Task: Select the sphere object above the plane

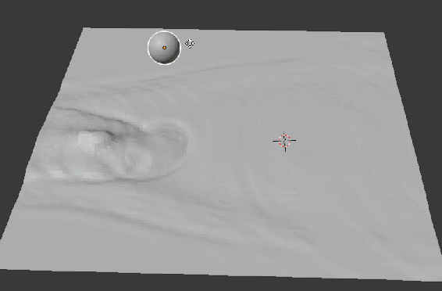Action: point(164,48)
